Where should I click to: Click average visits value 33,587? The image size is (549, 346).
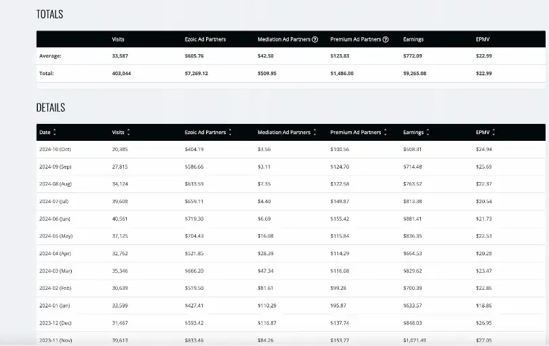[x=120, y=56]
